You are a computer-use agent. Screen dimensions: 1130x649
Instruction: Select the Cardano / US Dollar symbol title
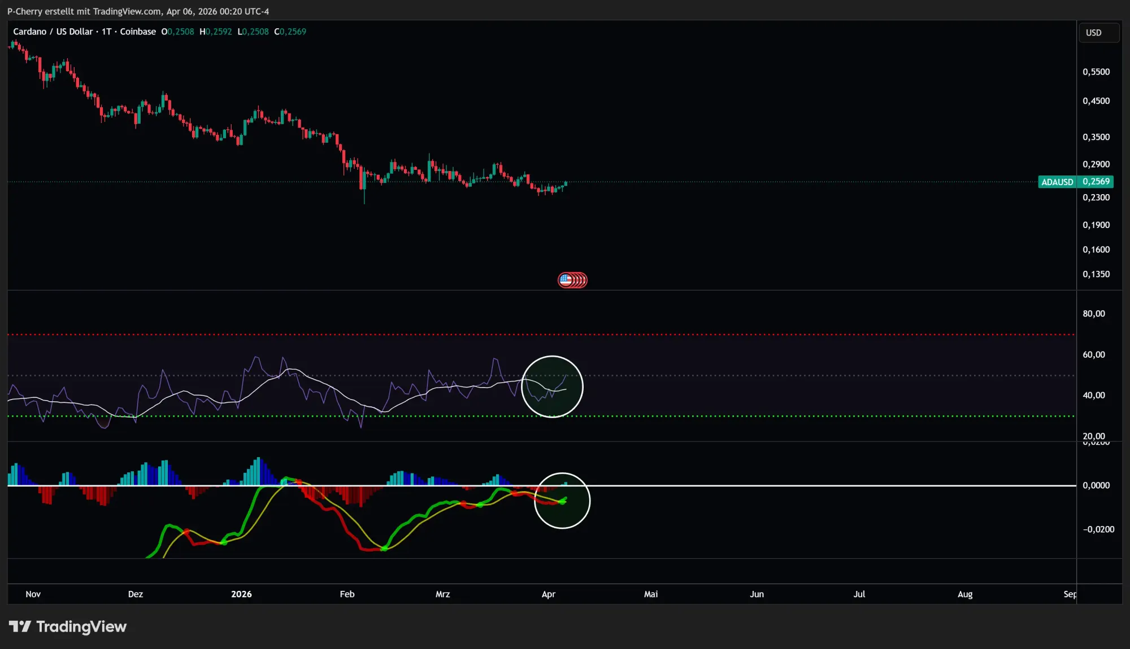point(55,32)
